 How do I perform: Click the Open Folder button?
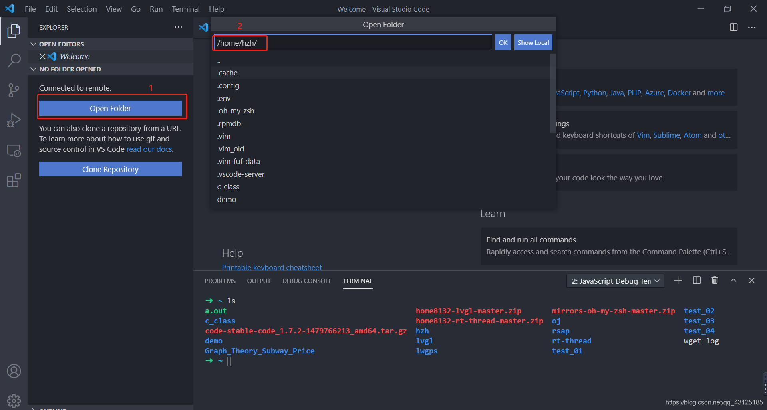coord(110,108)
